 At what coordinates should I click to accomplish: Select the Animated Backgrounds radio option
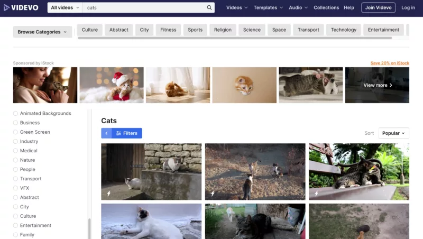coord(15,113)
